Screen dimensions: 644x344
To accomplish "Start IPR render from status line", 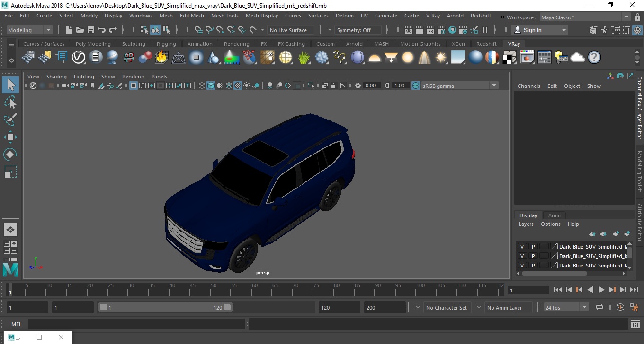I will (430, 30).
